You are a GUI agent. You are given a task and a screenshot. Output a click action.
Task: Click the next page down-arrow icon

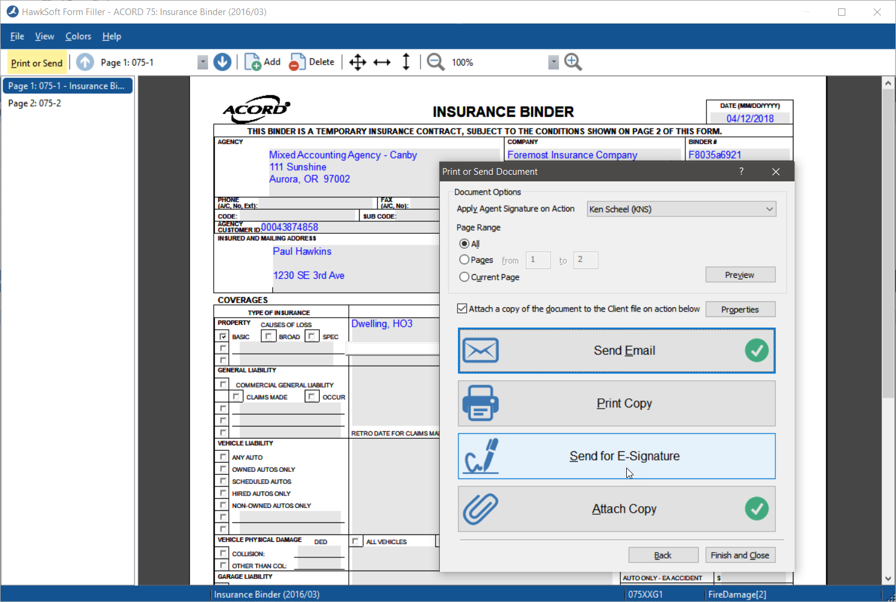click(x=222, y=62)
